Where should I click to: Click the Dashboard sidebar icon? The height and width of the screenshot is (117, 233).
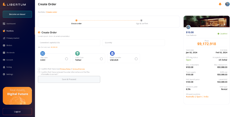(x=4, y=24)
